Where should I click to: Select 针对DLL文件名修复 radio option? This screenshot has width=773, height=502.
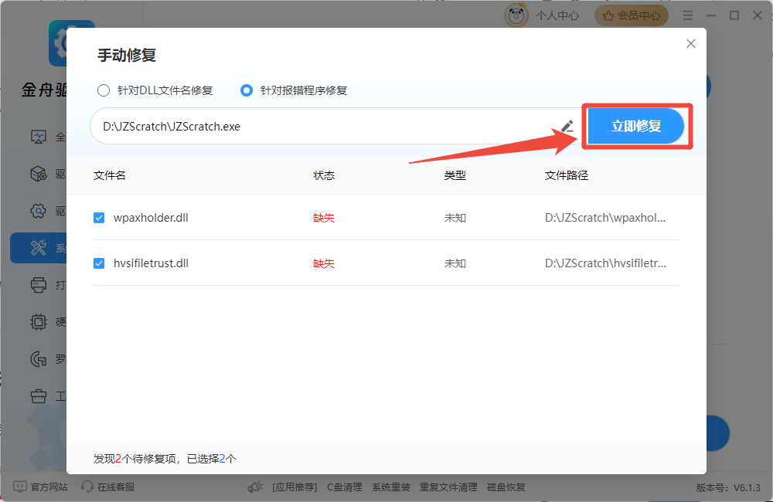(x=155, y=90)
